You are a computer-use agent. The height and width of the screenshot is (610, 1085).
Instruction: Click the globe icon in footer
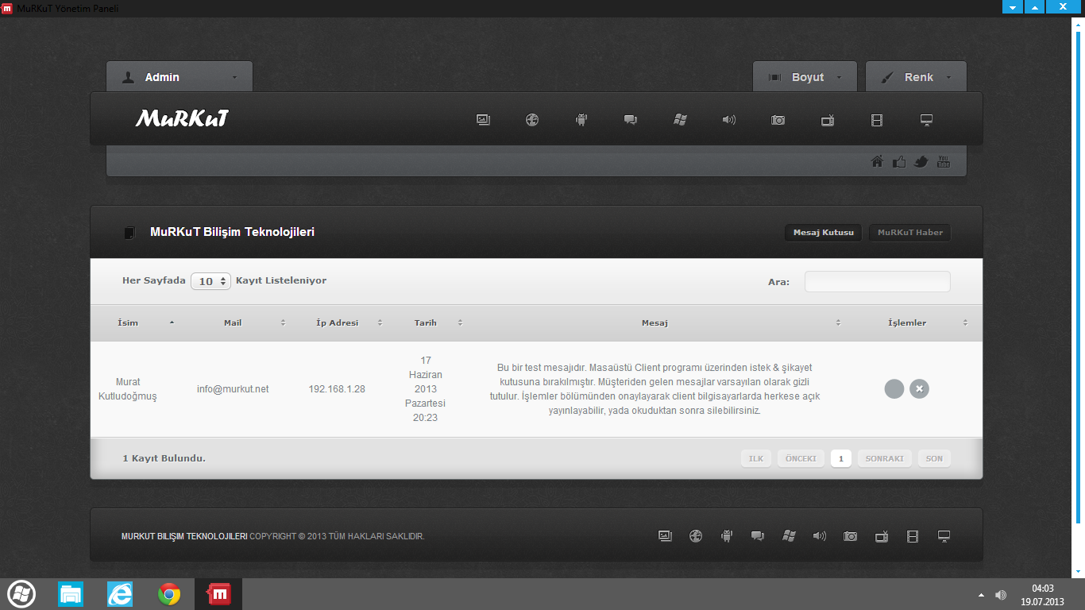(x=696, y=536)
